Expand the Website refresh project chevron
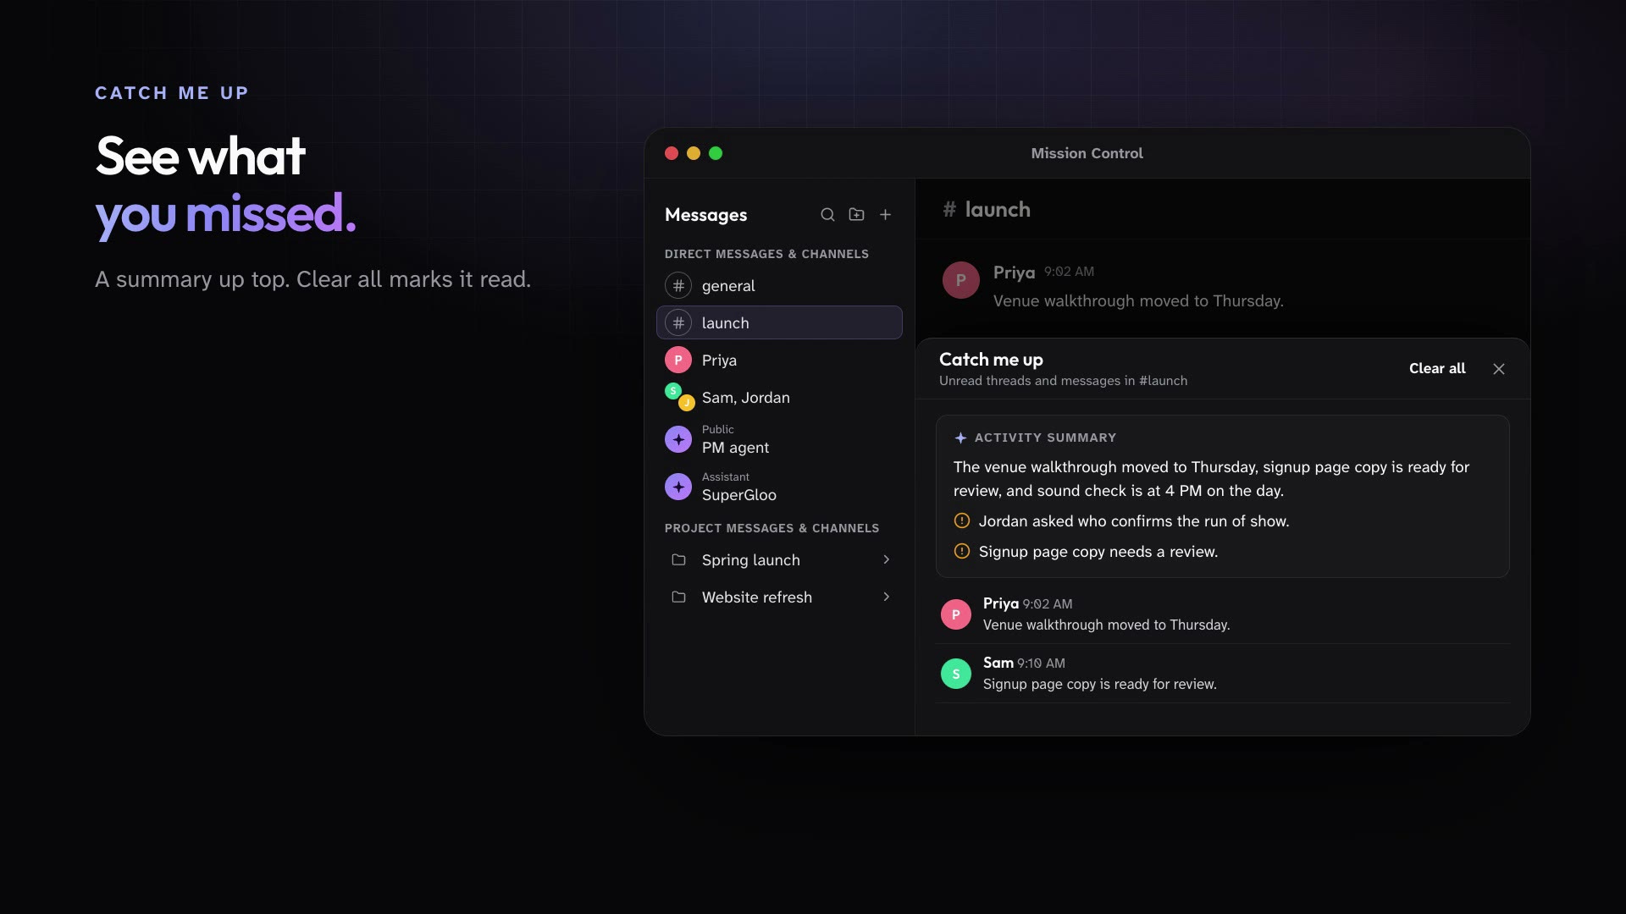1626x914 pixels. coord(887,597)
